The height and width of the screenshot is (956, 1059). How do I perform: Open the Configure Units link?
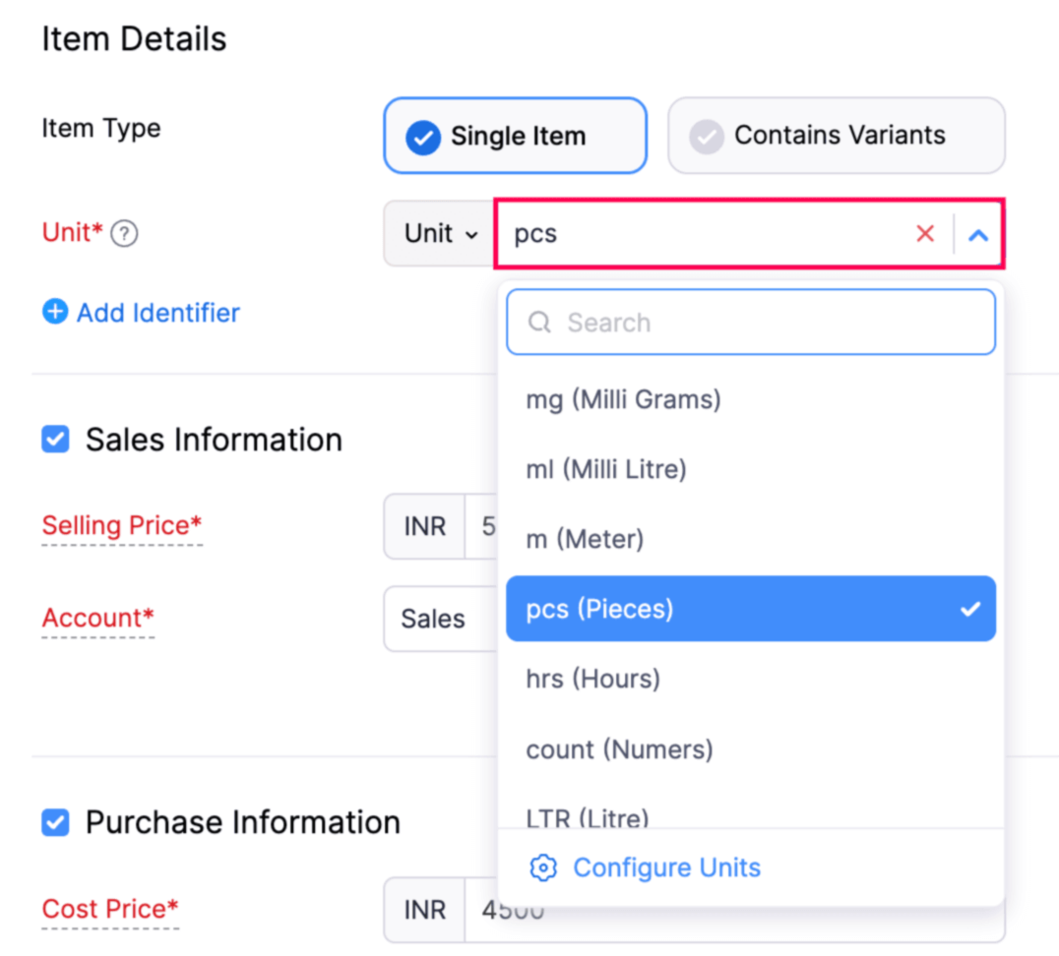[x=666, y=867]
